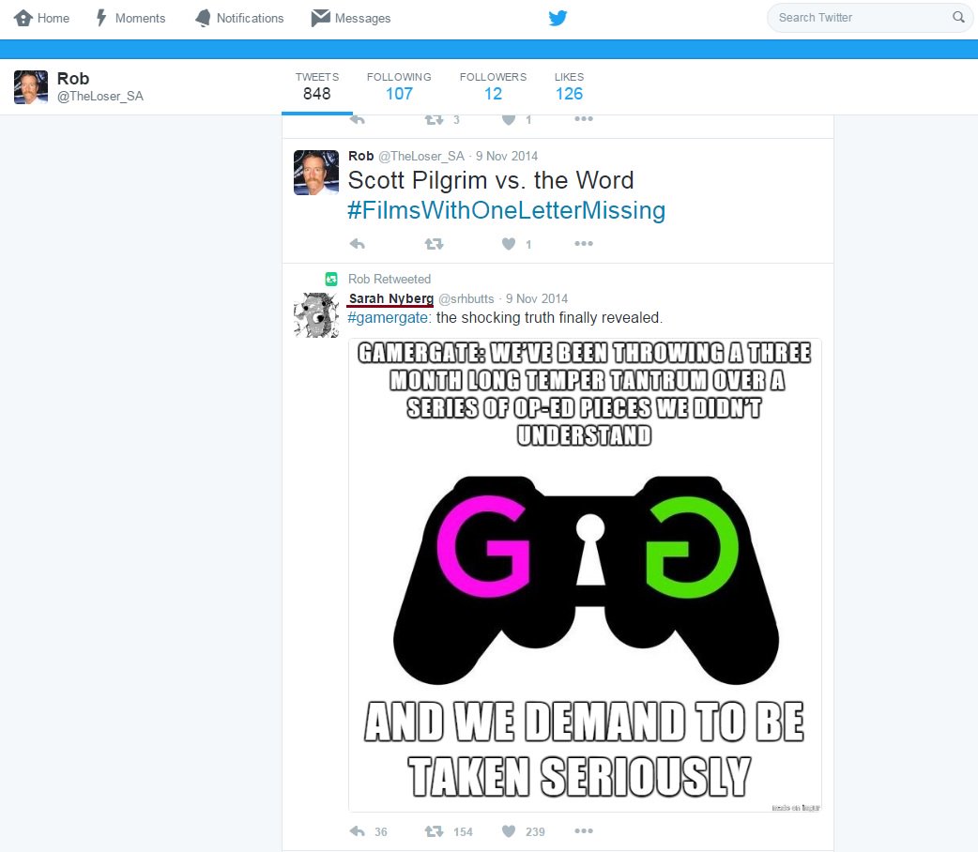
Task: Open the 9 Nov 2014 timestamp of Rob's tweet
Action: (507, 156)
